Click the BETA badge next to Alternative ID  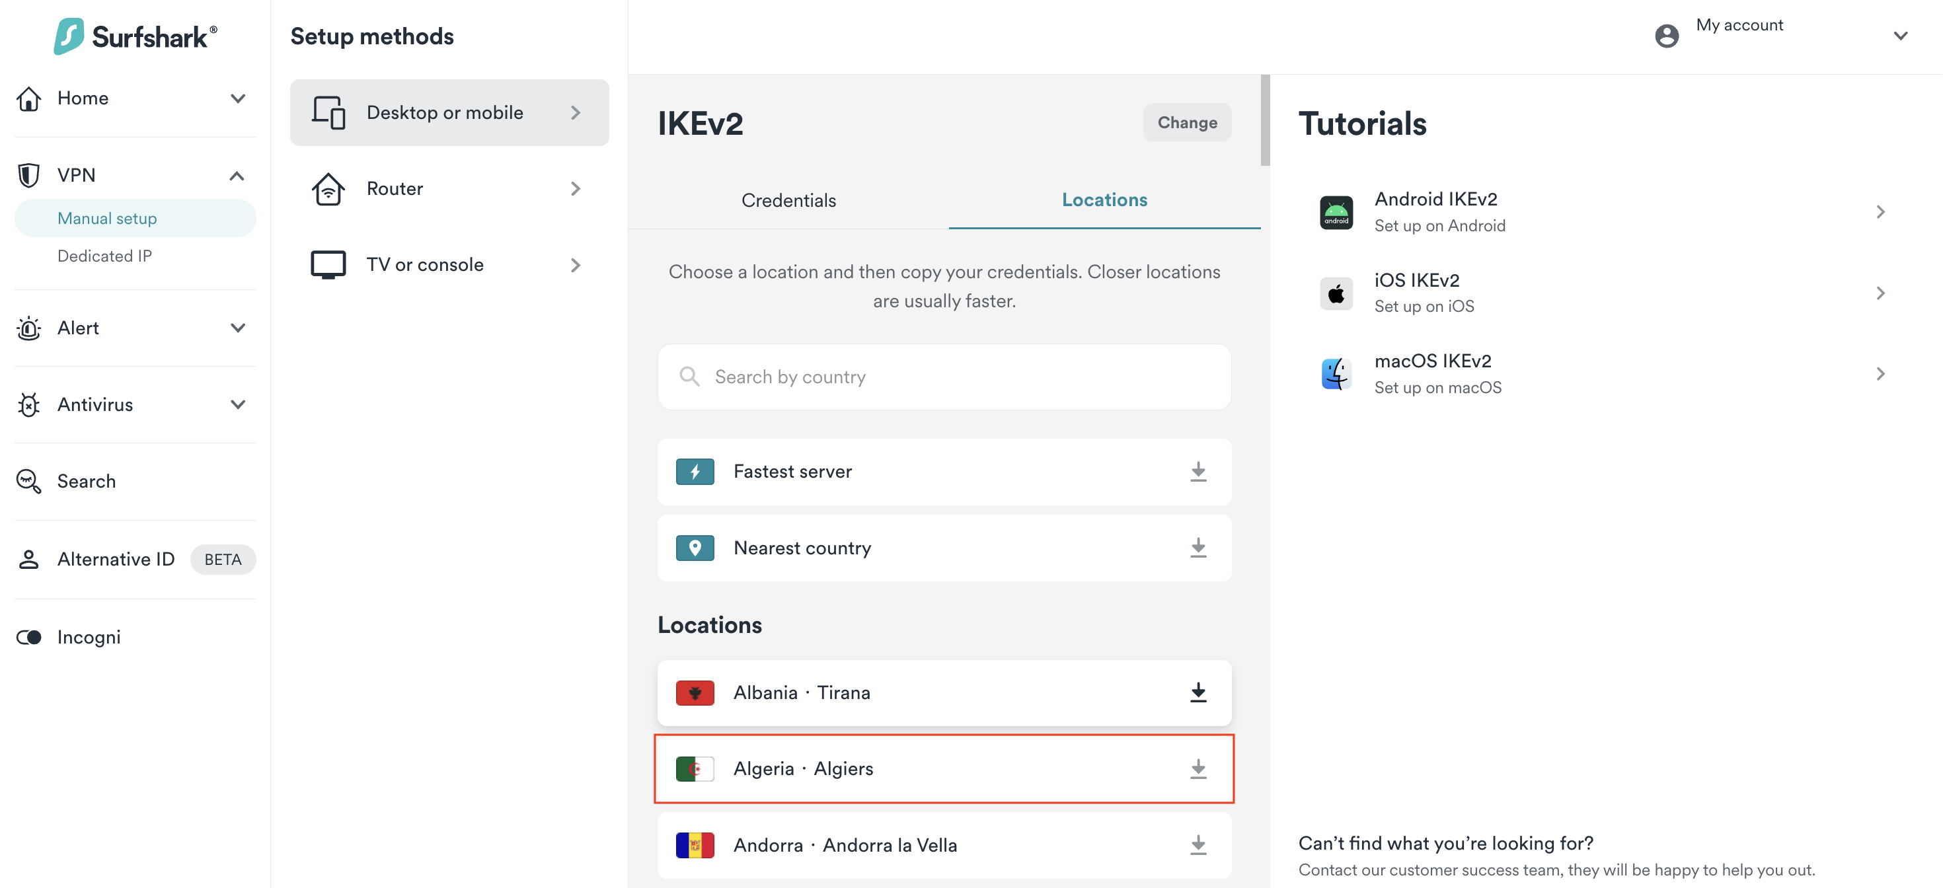(223, 560)
